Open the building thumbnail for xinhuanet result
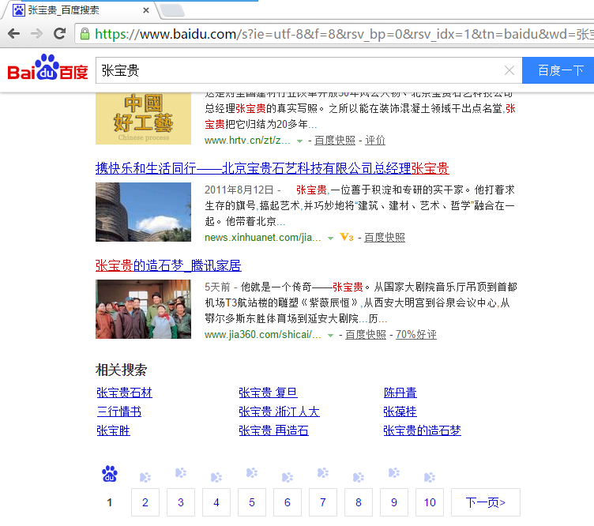The image size is (594, 526). 143,212
